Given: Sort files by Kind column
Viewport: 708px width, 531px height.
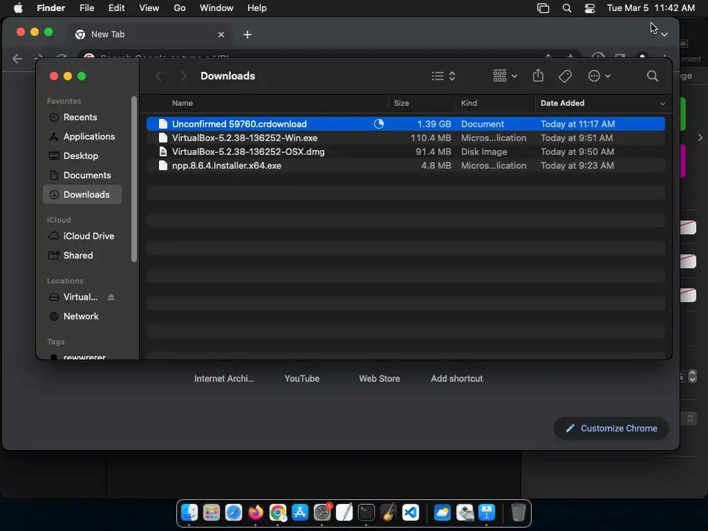Looking at the screenshot, I should [x=469, y=103].
